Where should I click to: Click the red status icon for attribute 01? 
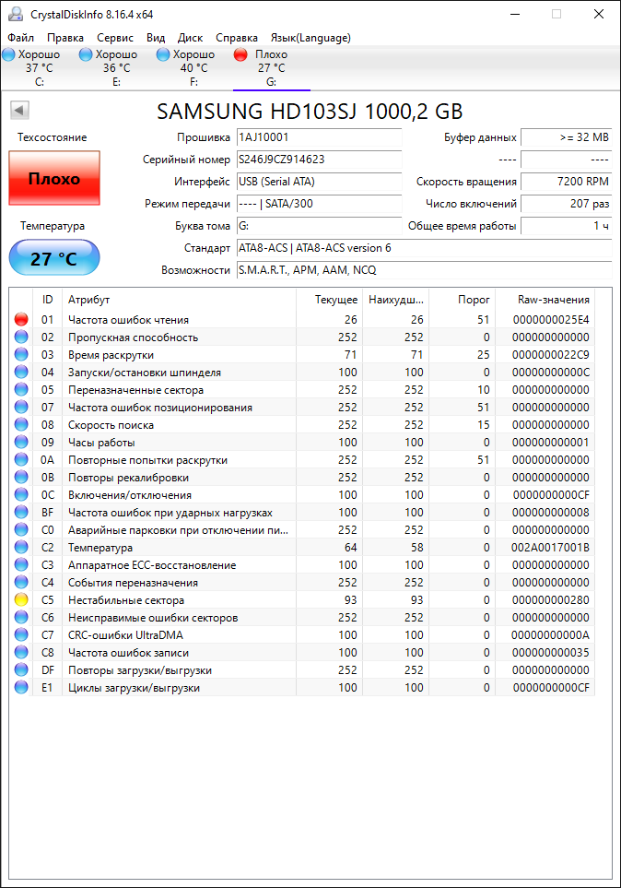21,319
